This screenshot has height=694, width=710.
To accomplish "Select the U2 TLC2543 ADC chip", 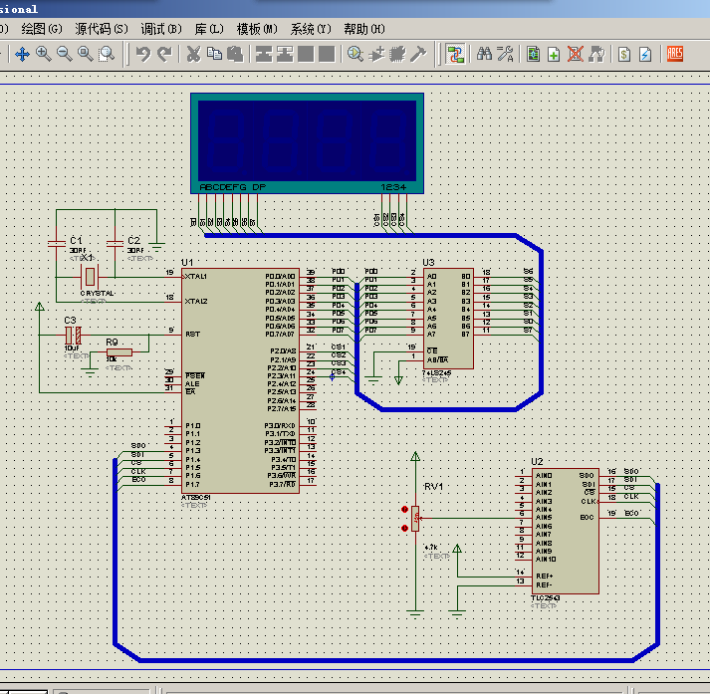I will 565,531.
